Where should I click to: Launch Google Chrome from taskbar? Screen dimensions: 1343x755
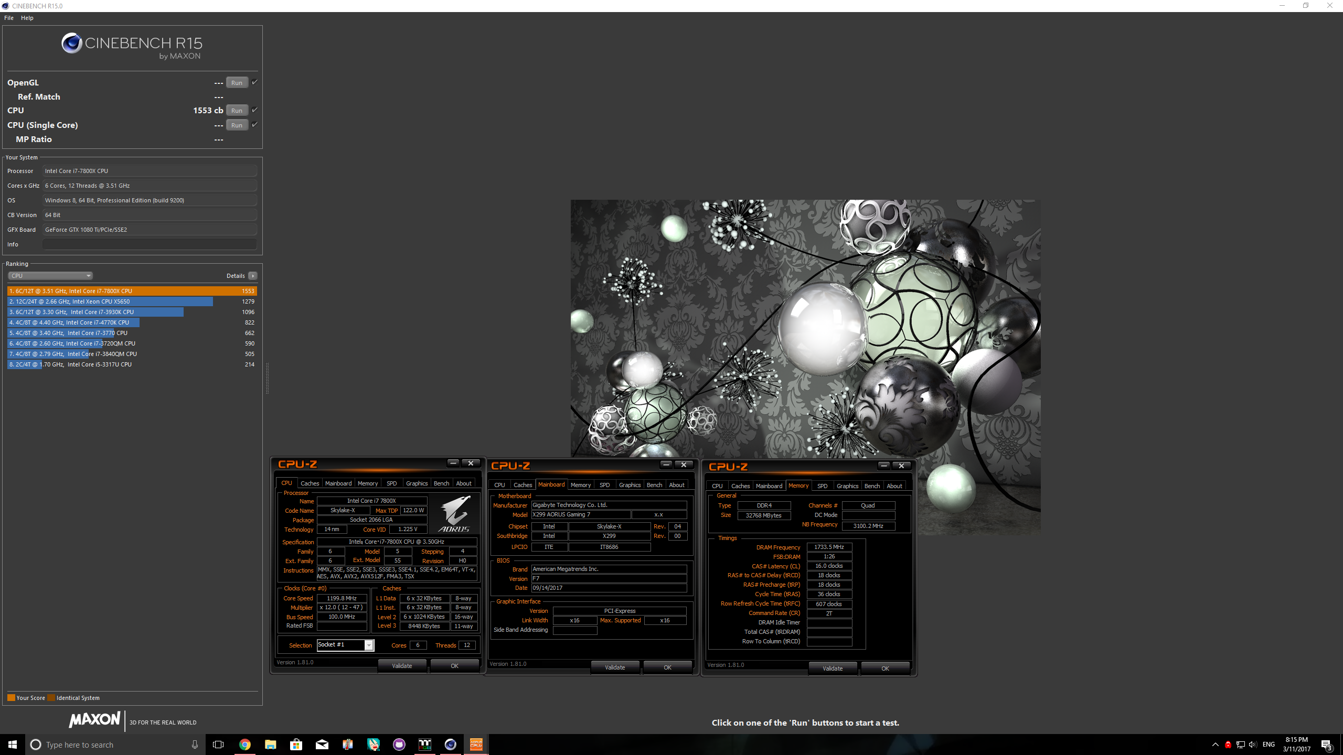click(x=244, y=745)
